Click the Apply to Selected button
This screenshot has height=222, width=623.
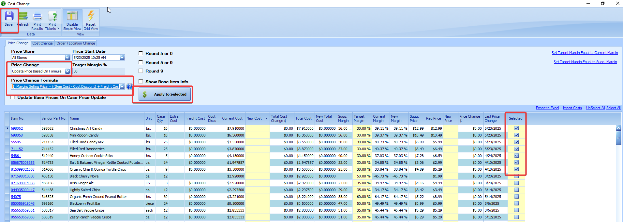click(x=165, y=94)
